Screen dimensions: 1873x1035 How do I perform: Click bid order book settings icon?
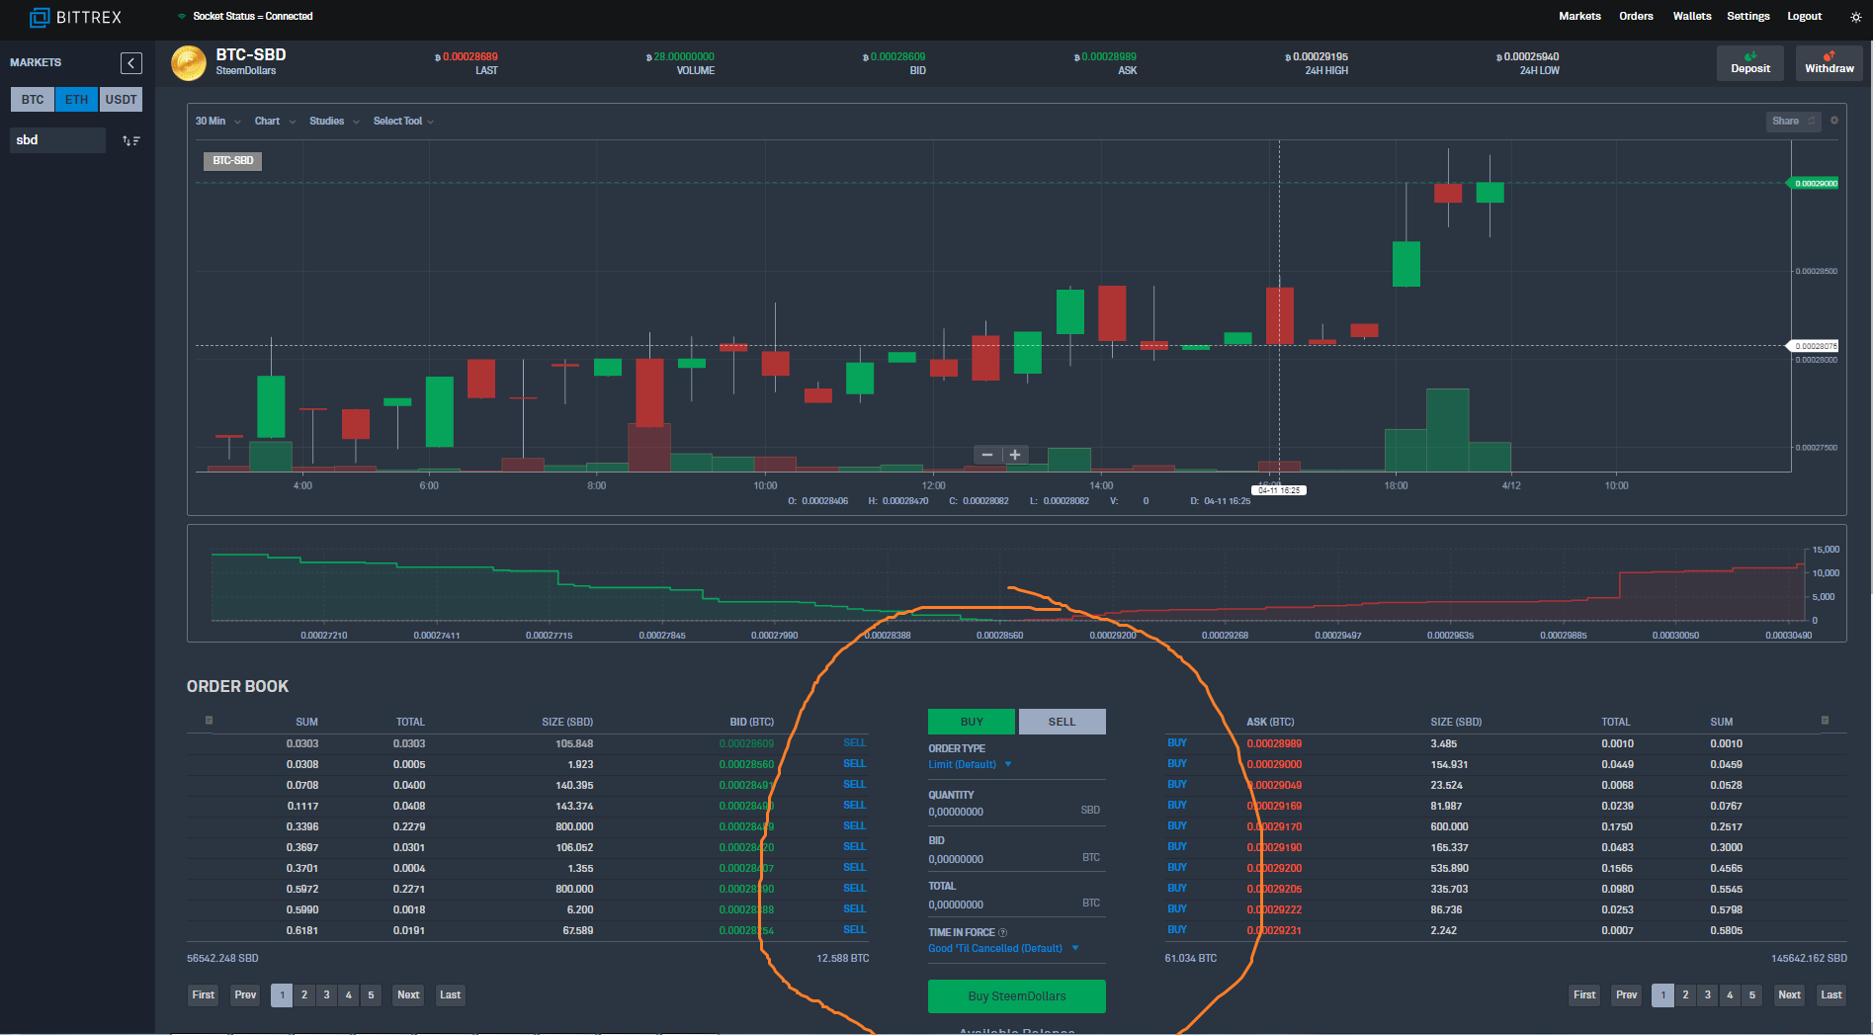(209, 721)
